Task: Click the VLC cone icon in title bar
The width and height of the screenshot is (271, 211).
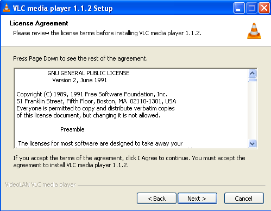Action: click(x=7, y=8)
